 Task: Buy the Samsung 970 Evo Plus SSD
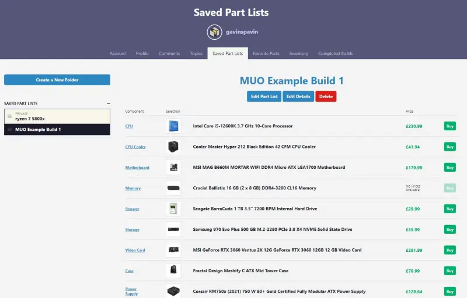click(449, 230)
